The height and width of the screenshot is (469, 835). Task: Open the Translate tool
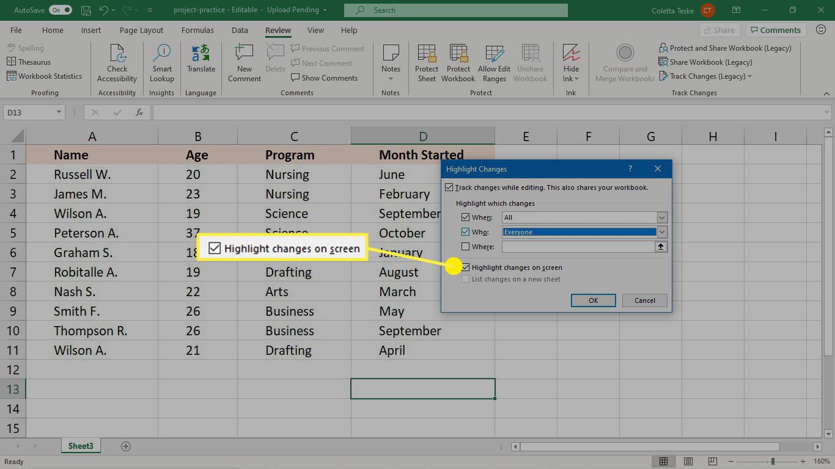click(x=201, y=59)
